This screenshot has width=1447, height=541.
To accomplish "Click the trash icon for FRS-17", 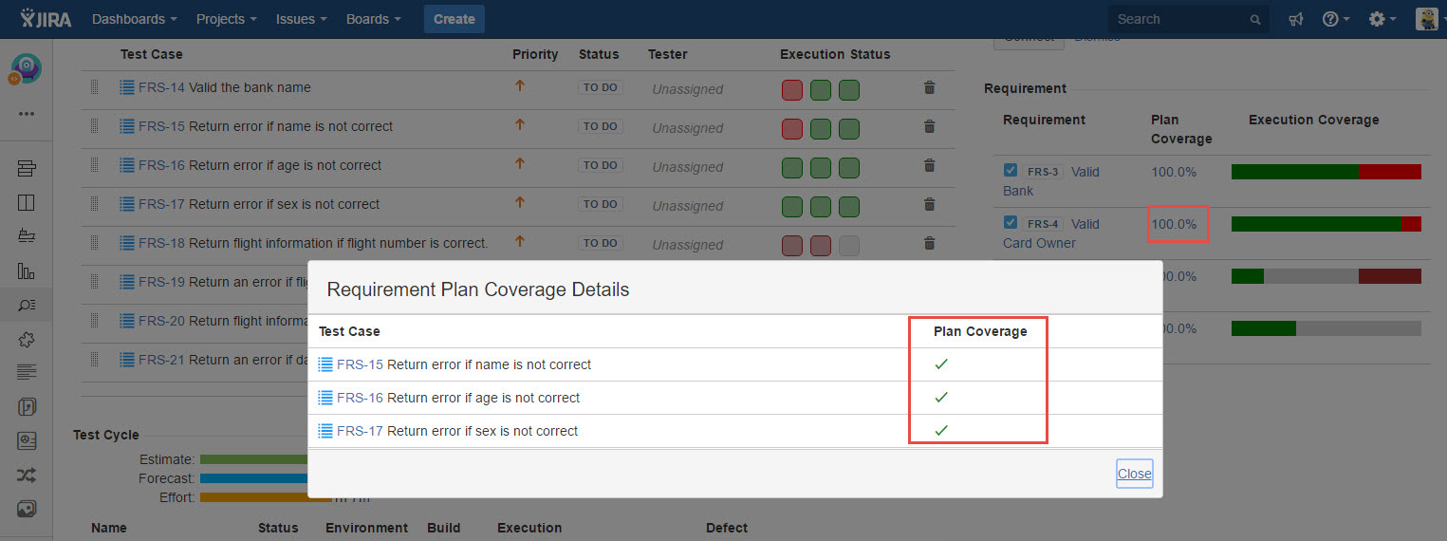I will click(x=929, y=204).
